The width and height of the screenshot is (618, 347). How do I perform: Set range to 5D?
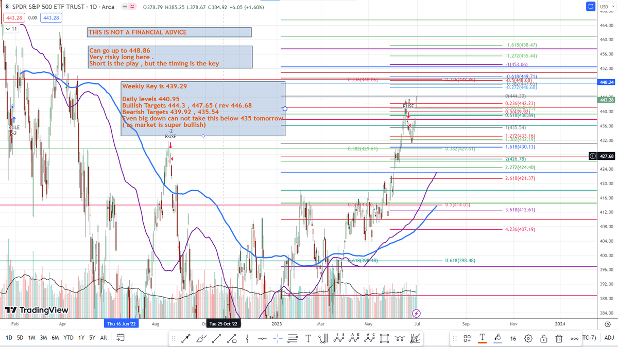[x=21, y=338]
